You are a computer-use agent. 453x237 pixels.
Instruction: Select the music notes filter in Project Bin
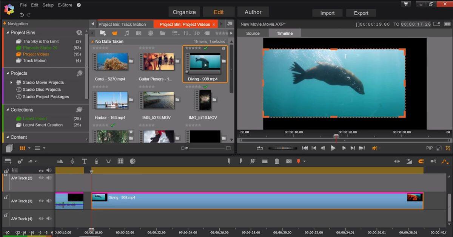[x=127, y=33]
